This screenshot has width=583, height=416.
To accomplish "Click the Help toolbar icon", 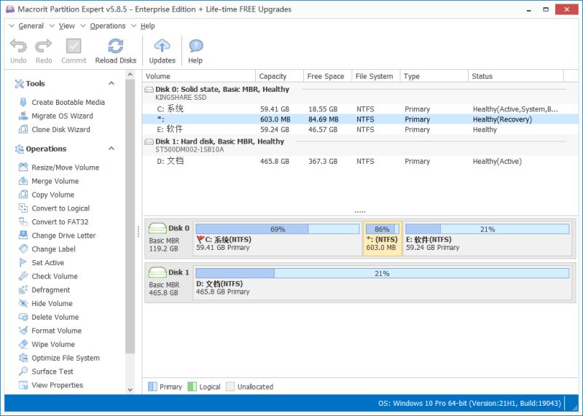I will (x=195, y=50).
